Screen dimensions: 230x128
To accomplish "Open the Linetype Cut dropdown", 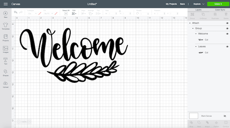I will pyautogui.click(x=32, y=14).
